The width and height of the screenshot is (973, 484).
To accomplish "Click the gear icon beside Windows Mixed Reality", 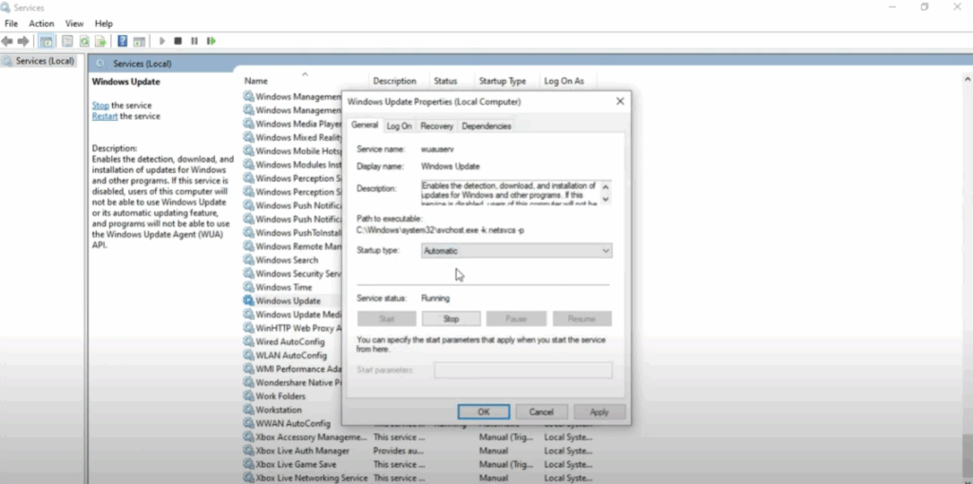I will point(249,137).
